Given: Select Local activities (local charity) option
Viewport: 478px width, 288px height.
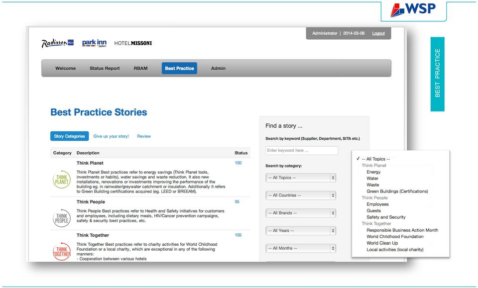Looking at the screenshot, I should (x=395, y=250).
